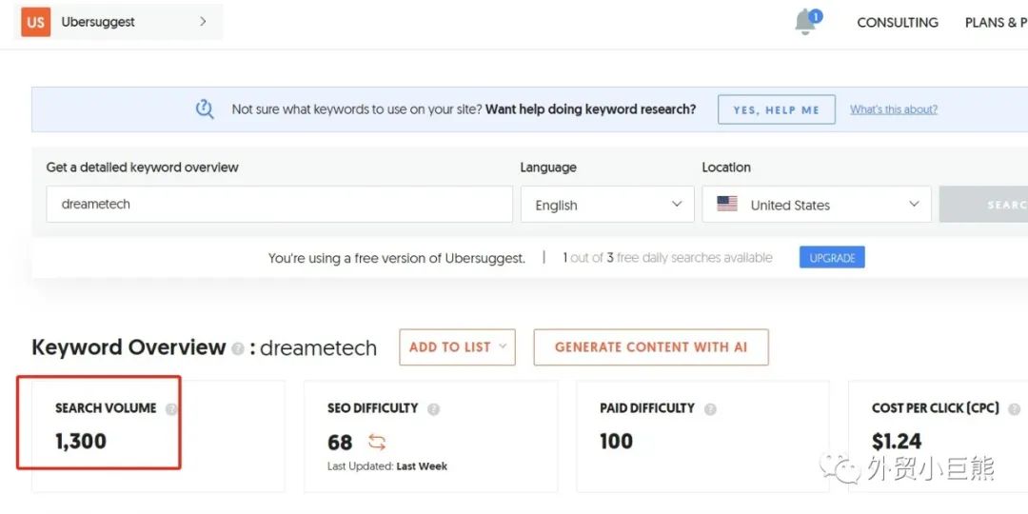Click the SEO Difficulty info icon
Viewport: 1028px width, 514px height.
pos(433,409)
